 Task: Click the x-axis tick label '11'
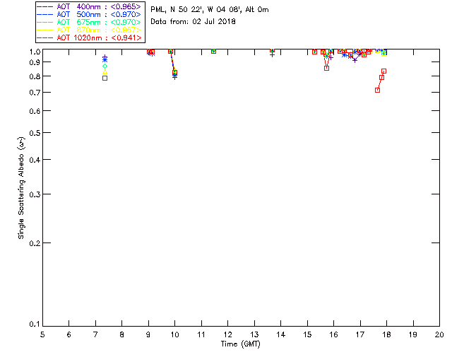(x=201, y=334)
